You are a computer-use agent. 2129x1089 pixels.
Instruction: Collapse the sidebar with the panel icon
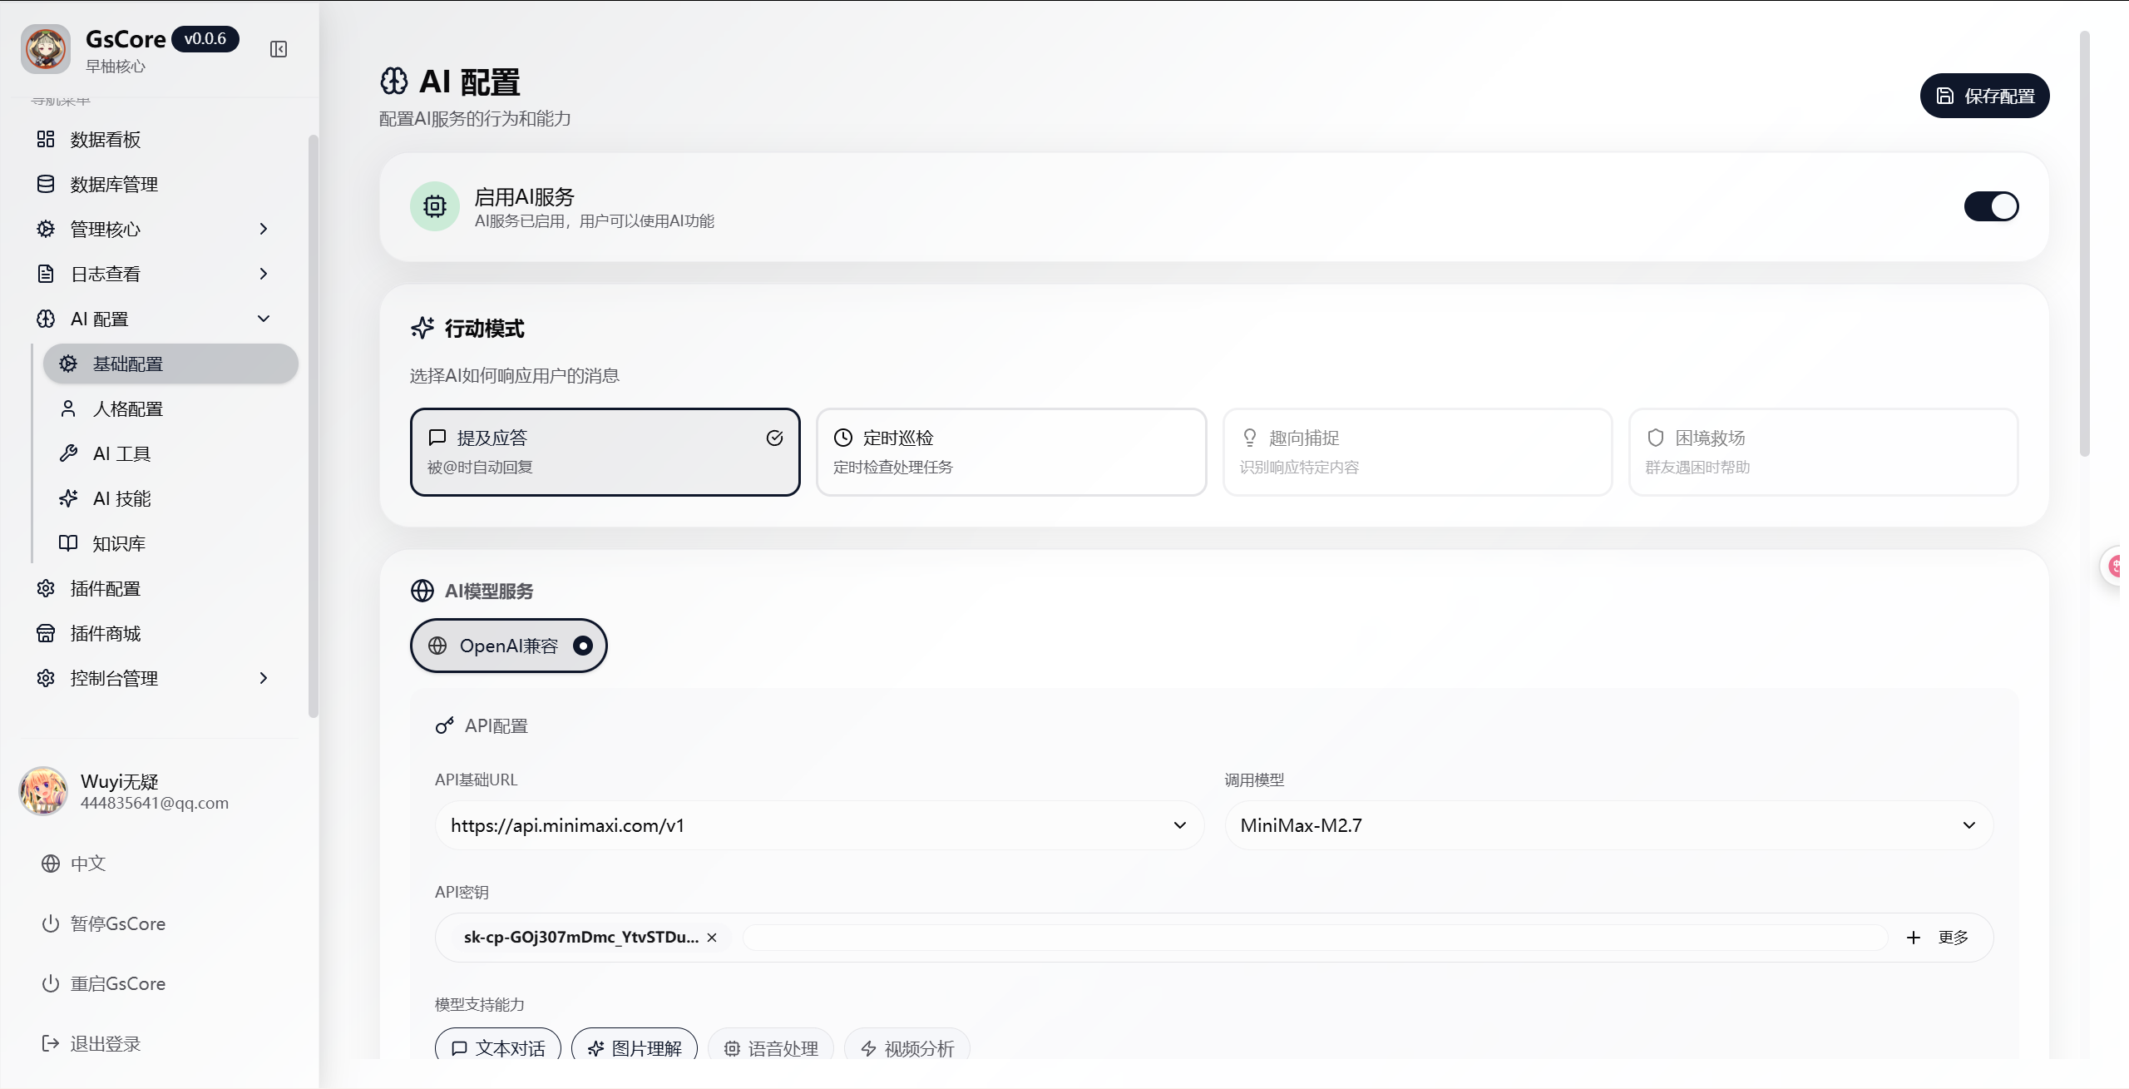[279, 49]
